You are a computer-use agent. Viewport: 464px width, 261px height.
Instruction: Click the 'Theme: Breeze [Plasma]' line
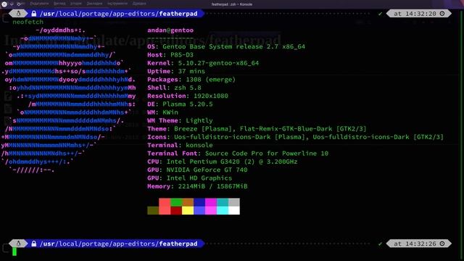click(257, 129)
